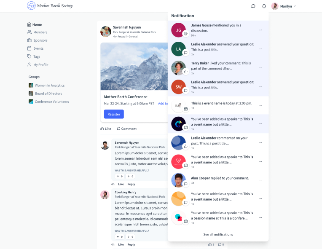Click the Home house icon
The width and height of the screenshot is (322, 249).
[x=29, y=24]
